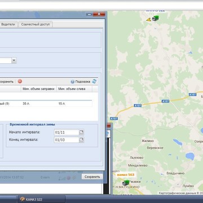The width and height of the screenshot is (203, 203).
Task: Switch to the Совместный доступ tab
Action: click(36, 24)
